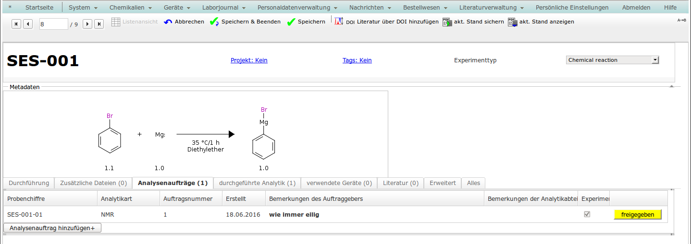Save current state as PDF icon

447,22
